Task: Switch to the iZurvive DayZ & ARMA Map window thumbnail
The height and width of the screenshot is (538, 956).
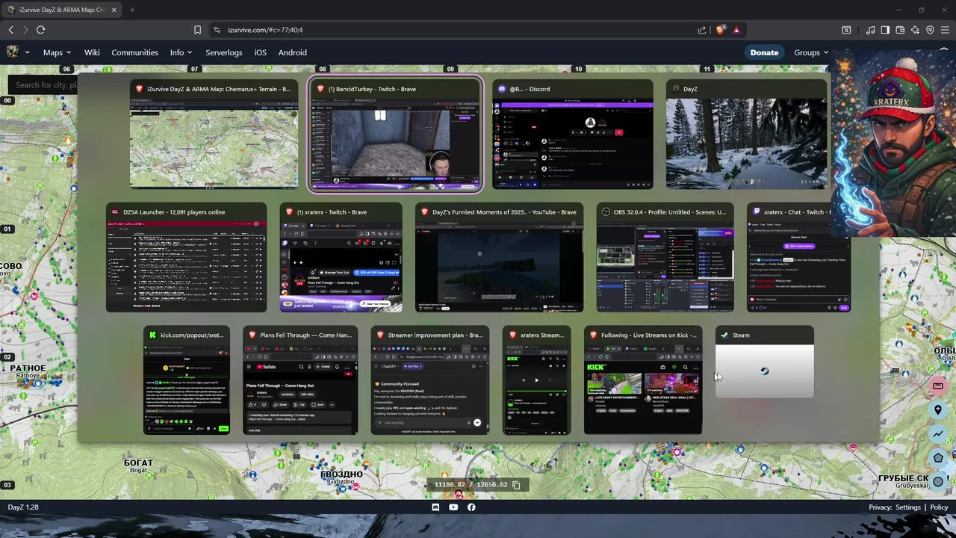Action: click(x=214, y=134)
